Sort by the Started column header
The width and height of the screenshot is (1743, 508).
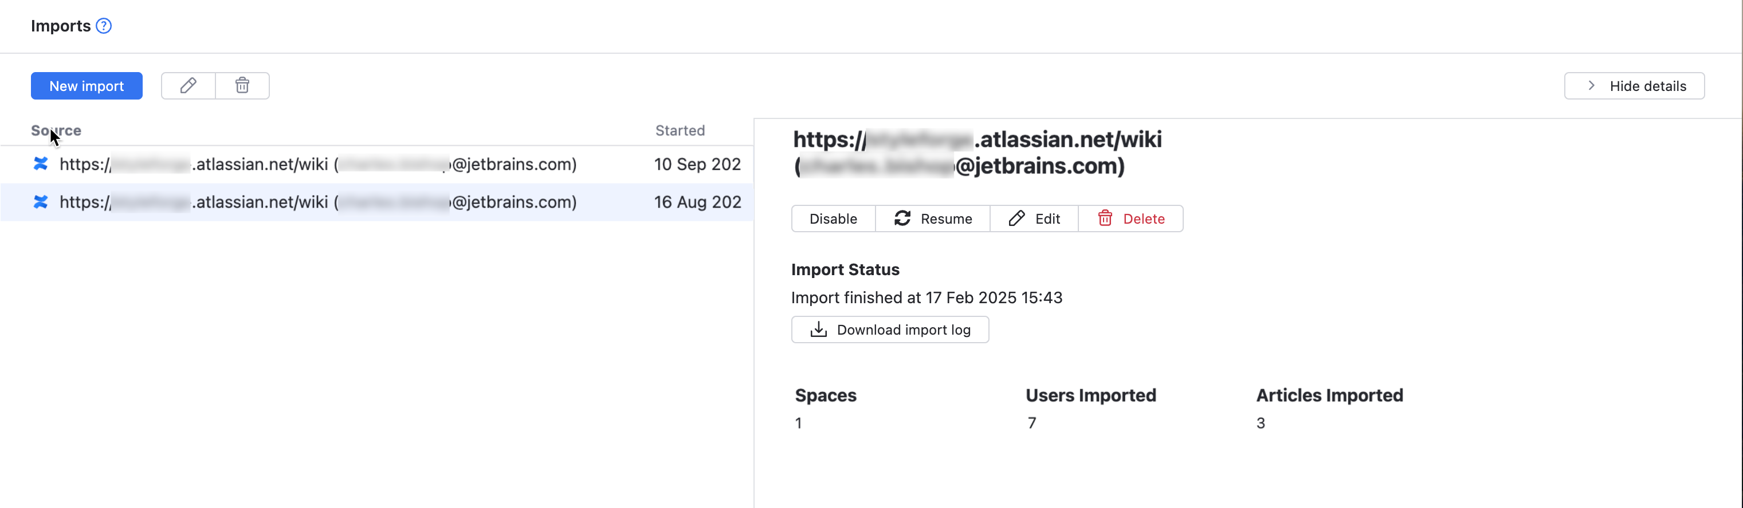click(680, 130)
